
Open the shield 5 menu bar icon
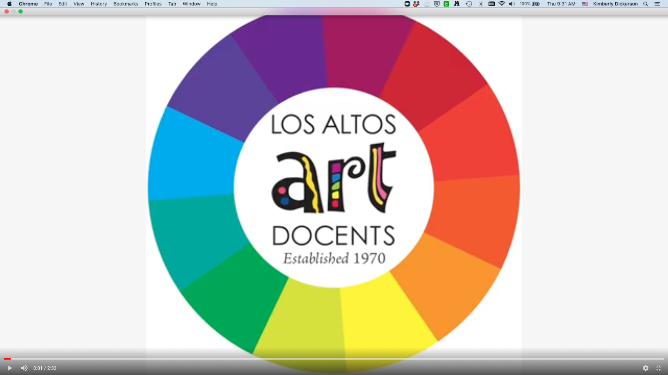(x=437, y=4)
